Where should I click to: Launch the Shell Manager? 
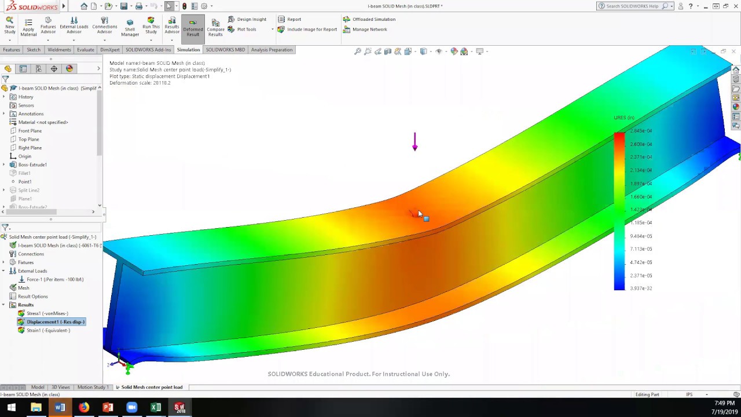tap(130, 27)
